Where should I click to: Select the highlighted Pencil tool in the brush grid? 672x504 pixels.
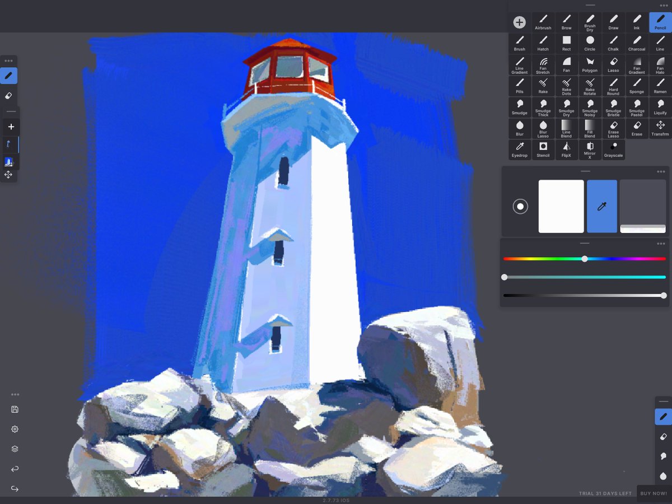click(x=660, y=22)
